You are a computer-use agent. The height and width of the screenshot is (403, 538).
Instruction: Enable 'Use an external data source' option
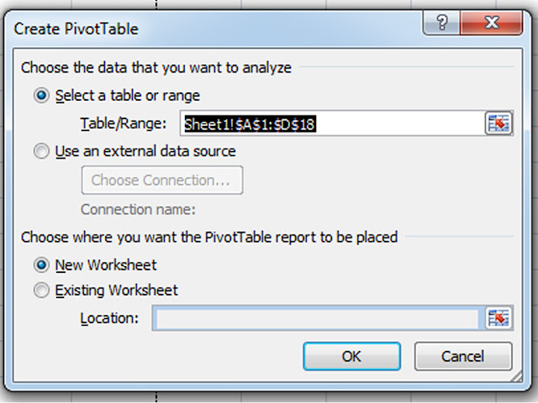(42, 152)
